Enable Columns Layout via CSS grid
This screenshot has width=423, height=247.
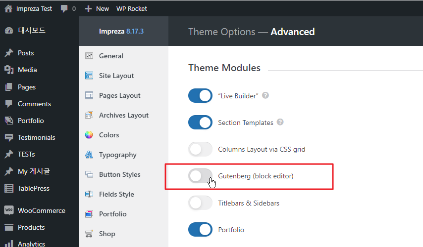pos(200,149)
